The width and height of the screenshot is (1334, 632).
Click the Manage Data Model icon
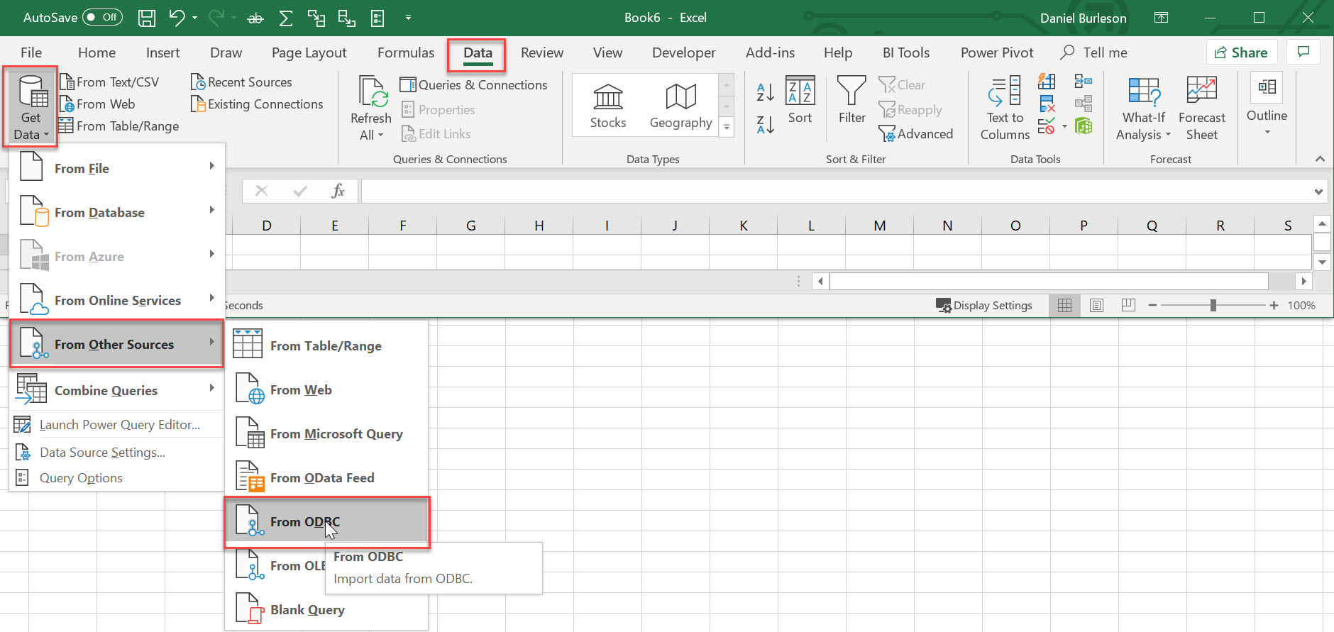pyautogui.click(x=1084, y=126)
